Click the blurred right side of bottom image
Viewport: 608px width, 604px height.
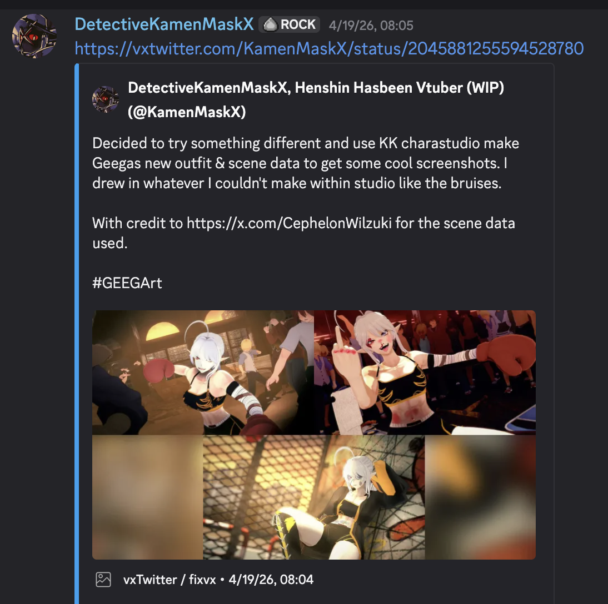pos(480,497)
